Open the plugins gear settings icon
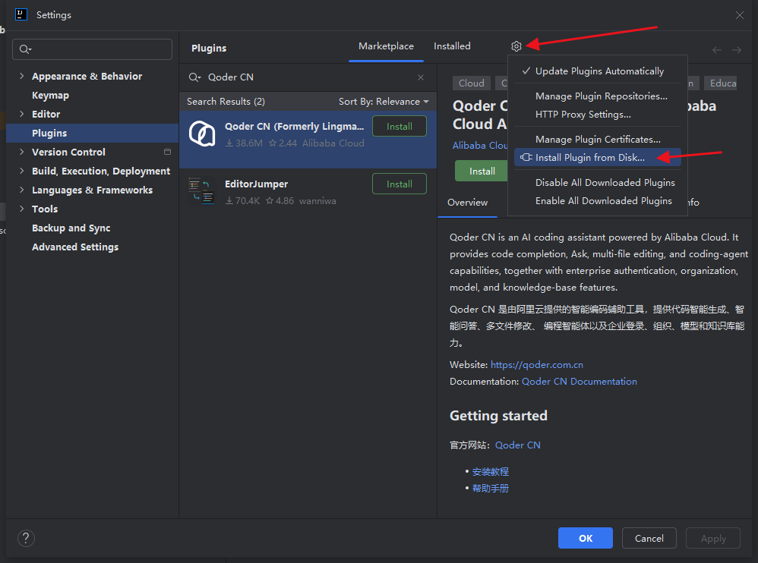This screenshot has width=758, height=563. point(516,46)
